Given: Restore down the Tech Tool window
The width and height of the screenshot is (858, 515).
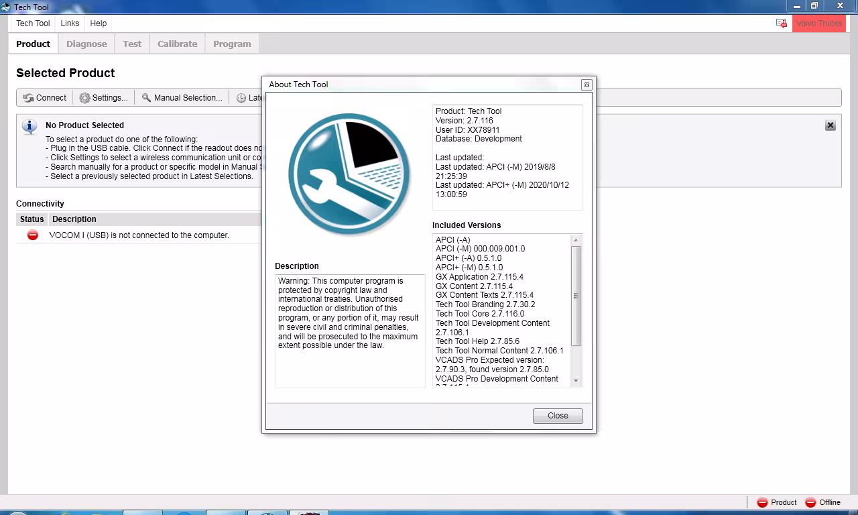Looking at the screenshot, I should pyautogui.click(x=814, y=5).
